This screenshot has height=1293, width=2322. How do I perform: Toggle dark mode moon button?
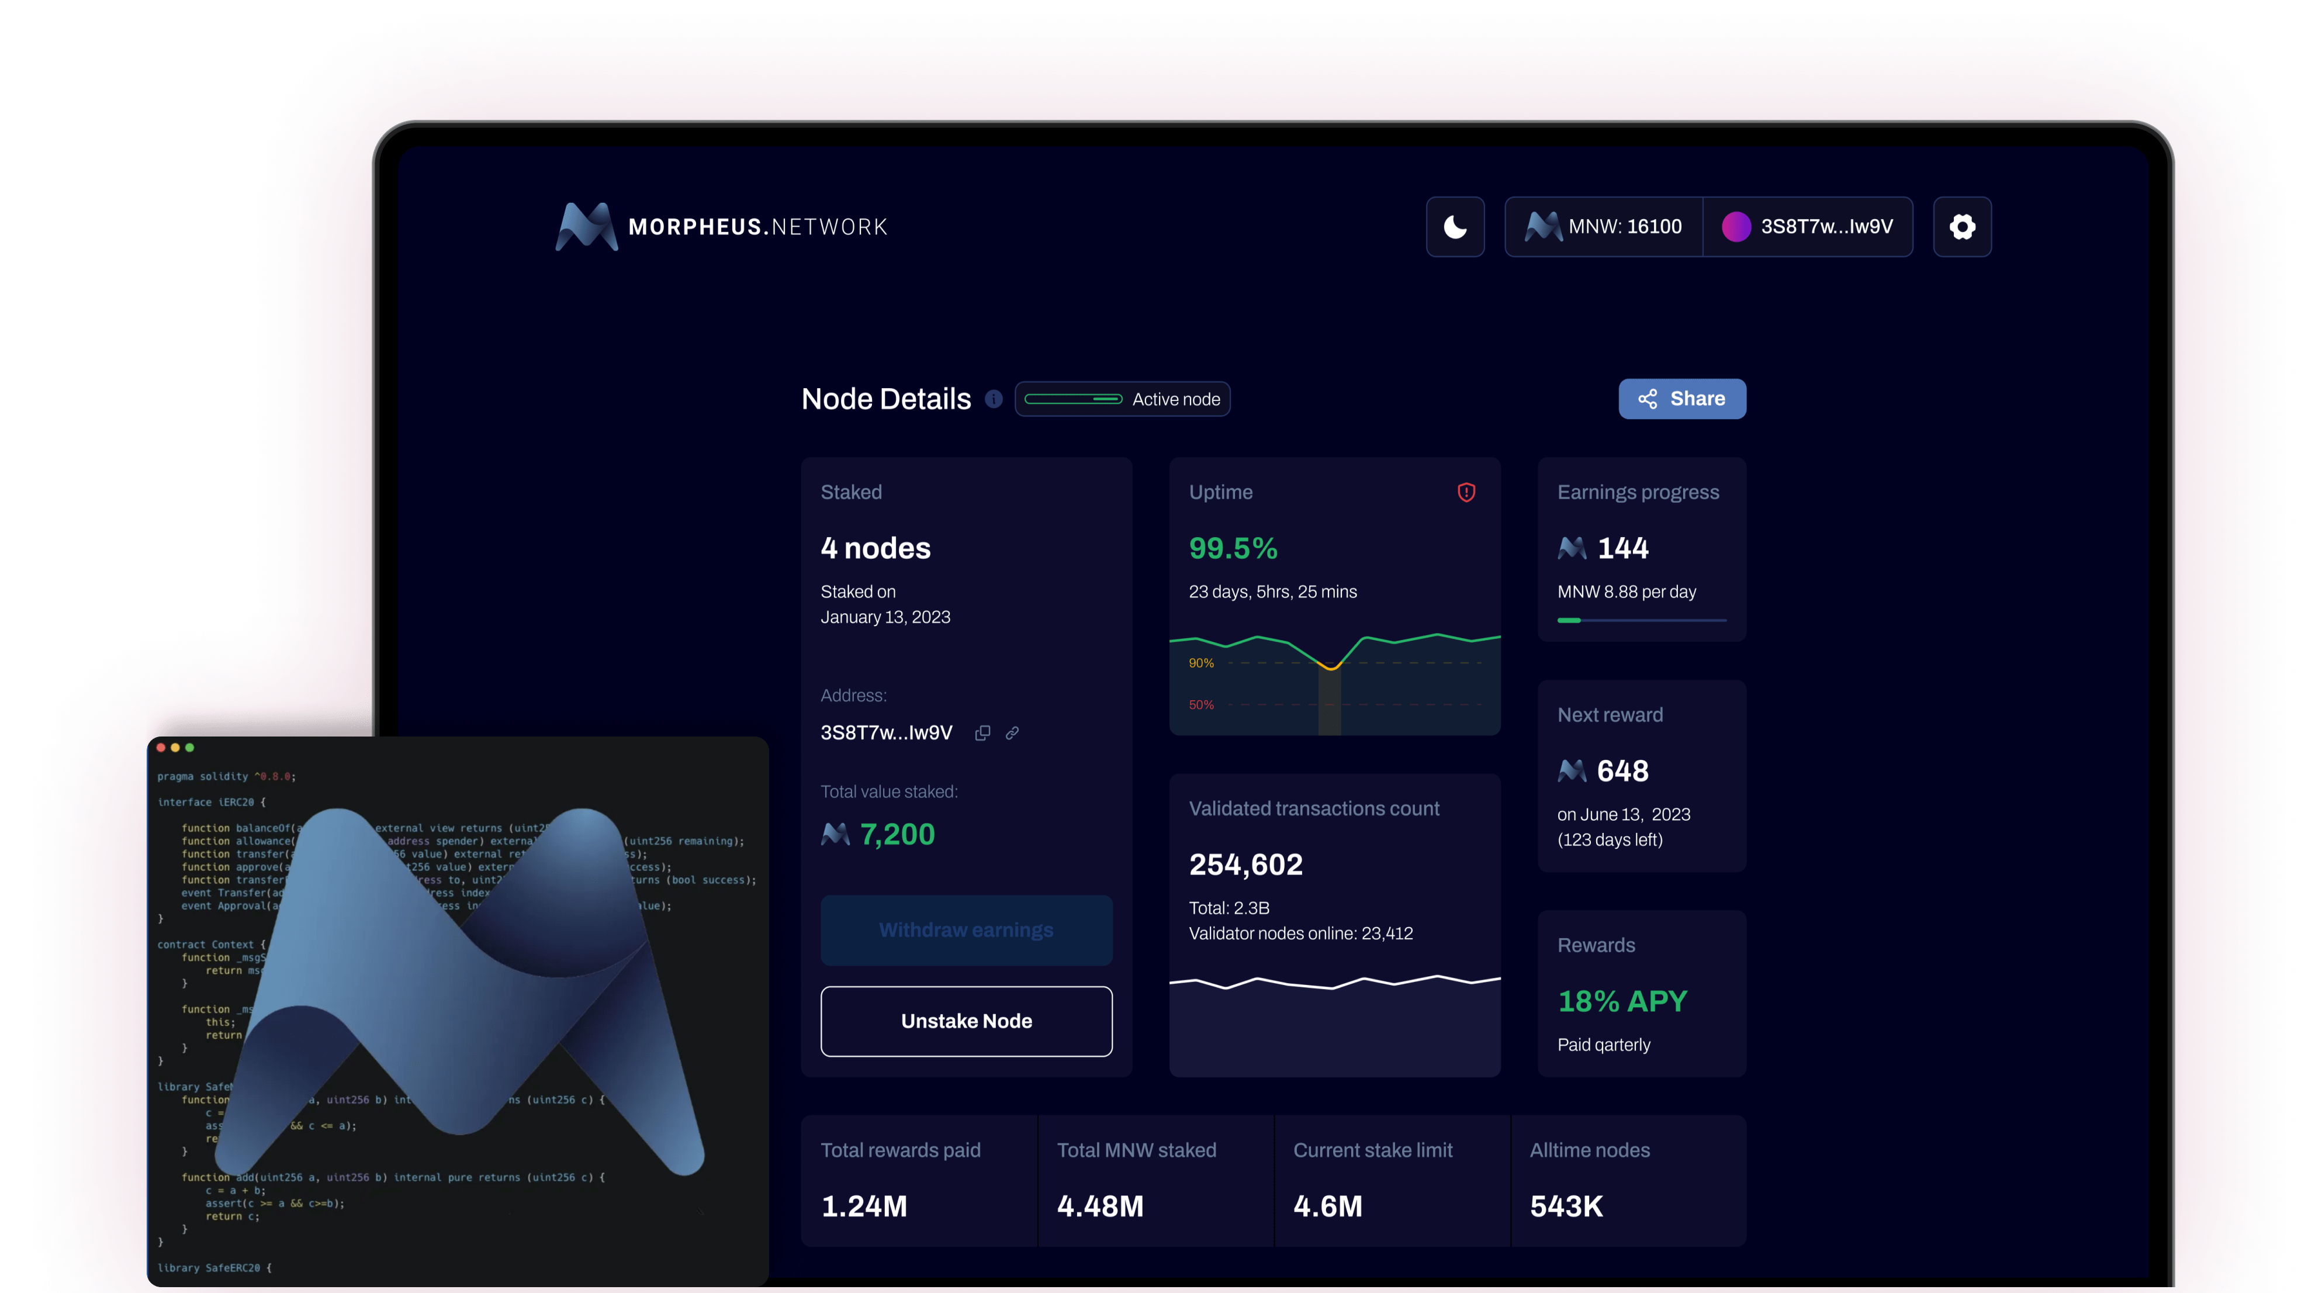tap(1455, 226)
